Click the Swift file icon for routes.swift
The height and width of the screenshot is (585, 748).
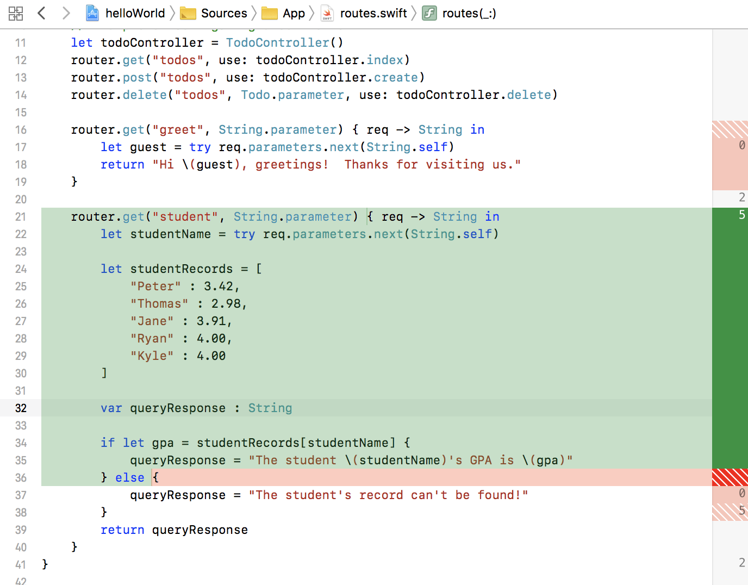pyautogui.click(x=327, y=14)
